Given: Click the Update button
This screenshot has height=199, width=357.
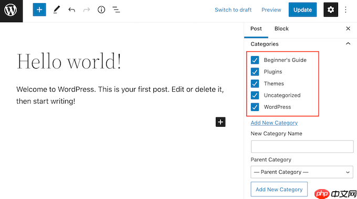Looking at the screenshot, I should tap(302, 10).
